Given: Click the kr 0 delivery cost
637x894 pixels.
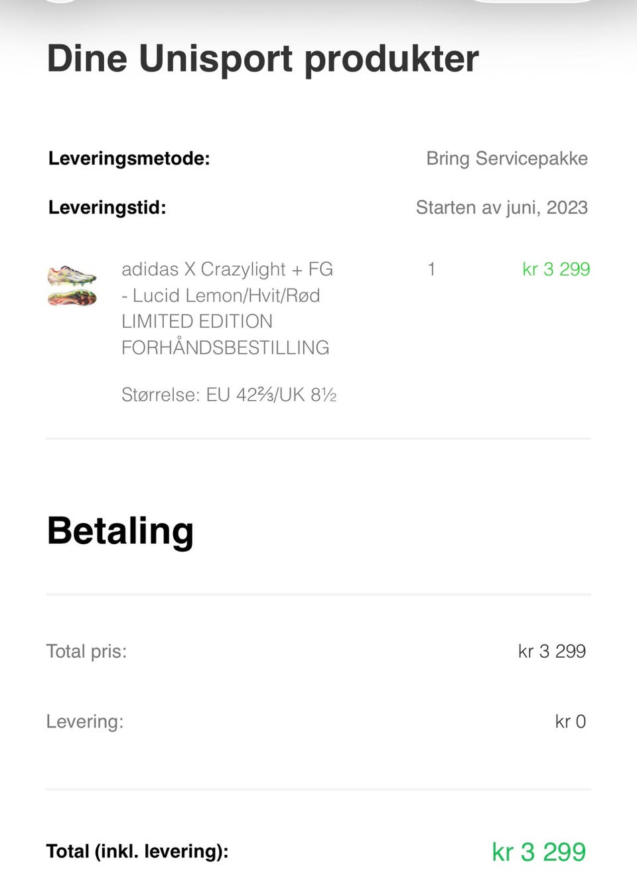Looking at the screenshot, I should [x=571, y=721].
